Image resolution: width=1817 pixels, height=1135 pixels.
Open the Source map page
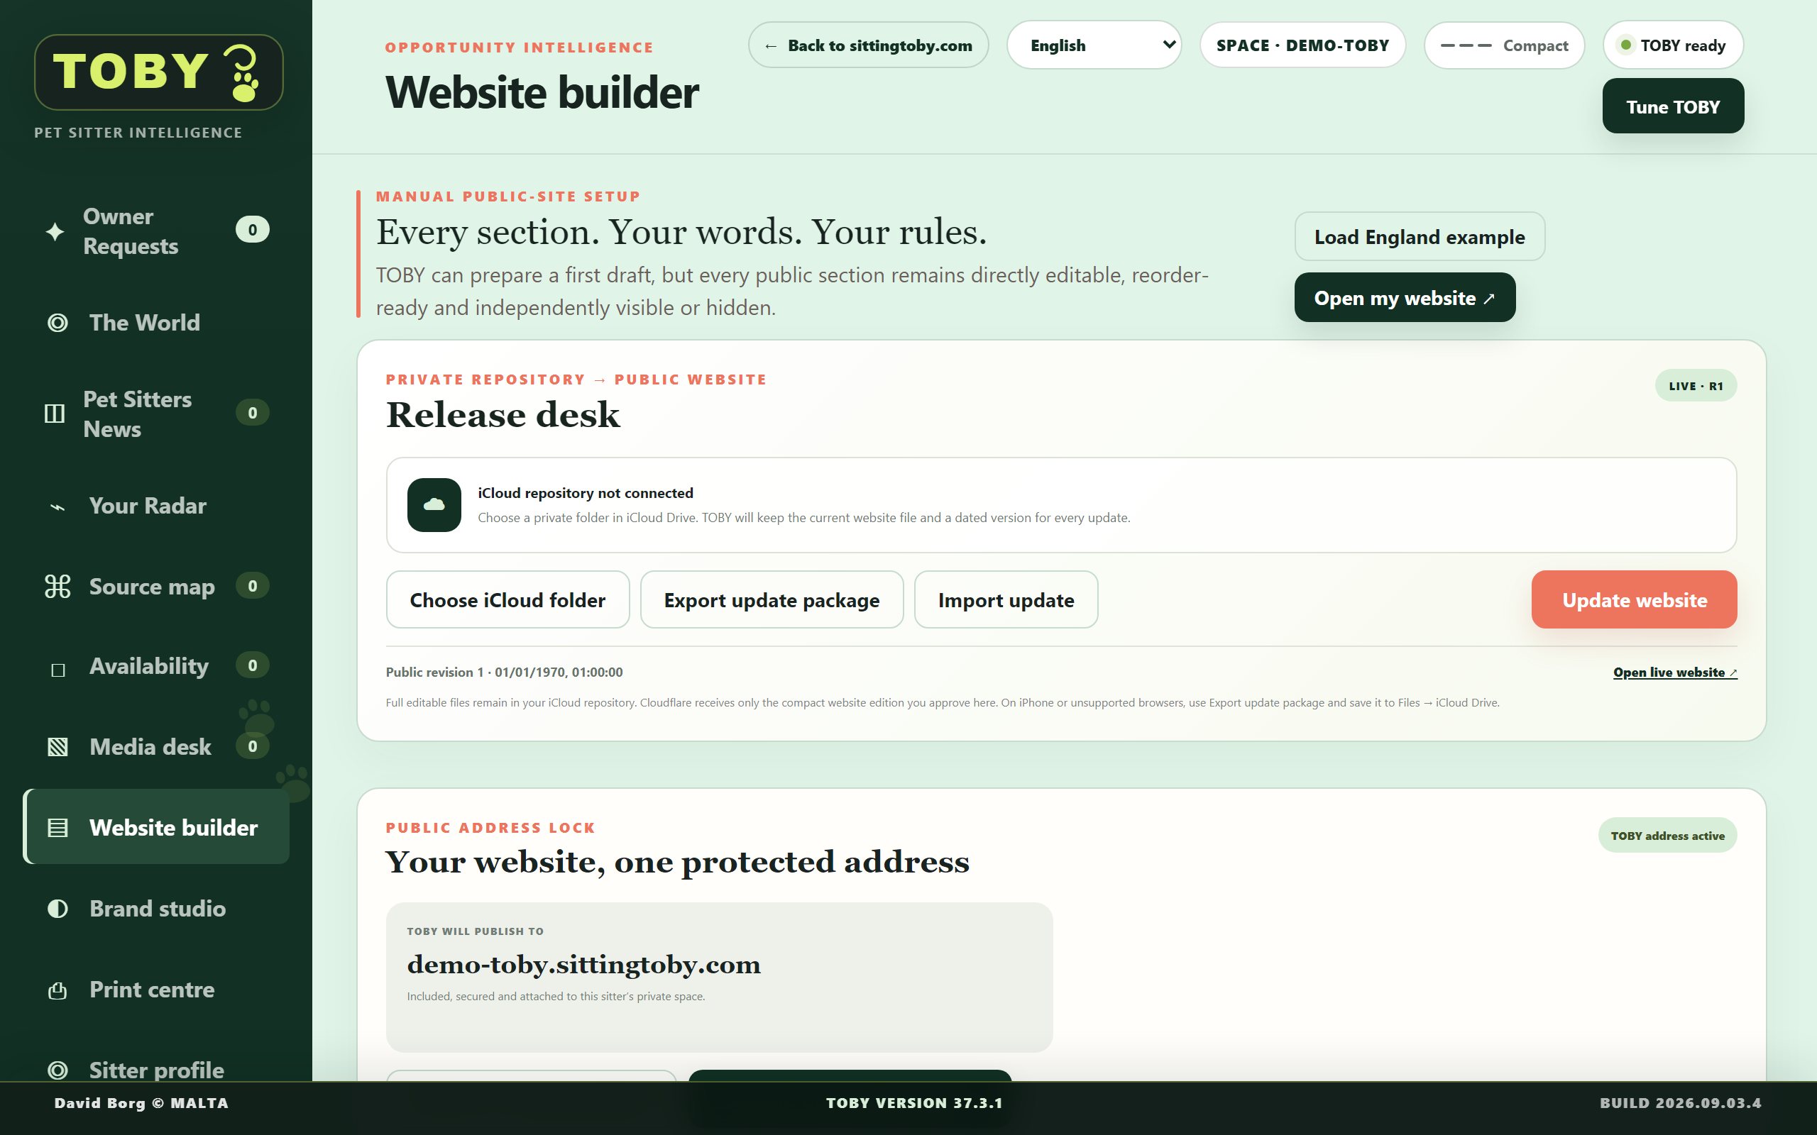[x=156, y=586]
